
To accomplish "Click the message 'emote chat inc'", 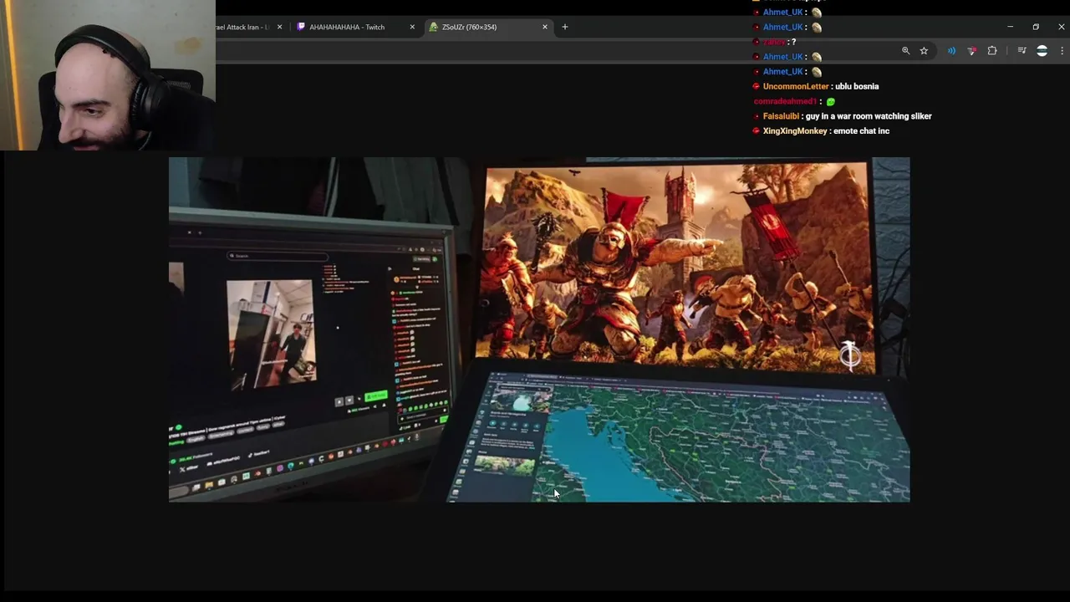I will 862,131.
